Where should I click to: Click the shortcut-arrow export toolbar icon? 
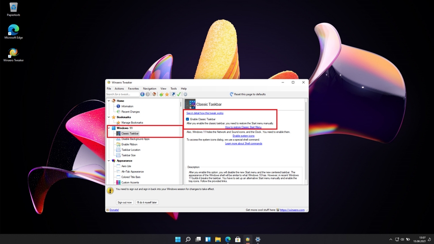tap(174, 95)
